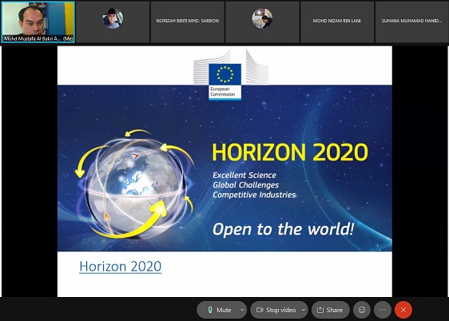Select the SUHANA MUHAMAD HANID participant tile
Viewport: 449px width, 321px height.
[411, 22]
